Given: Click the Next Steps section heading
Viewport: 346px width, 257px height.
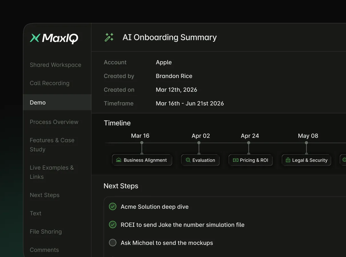Looking at the screenshot, I should click(121, 186).
